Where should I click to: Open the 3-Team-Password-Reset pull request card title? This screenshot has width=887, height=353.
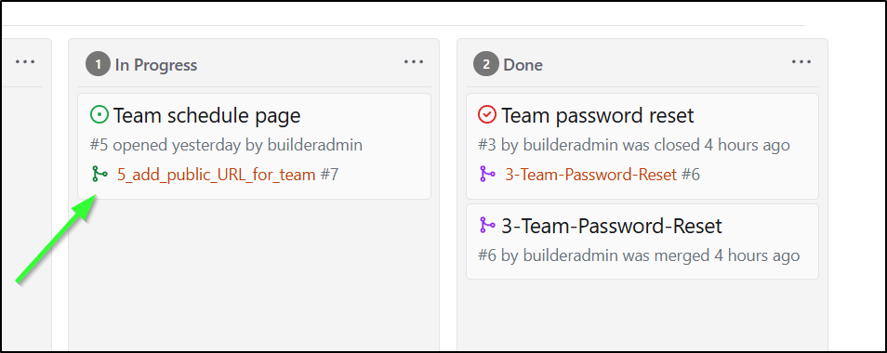pos(612,227)
